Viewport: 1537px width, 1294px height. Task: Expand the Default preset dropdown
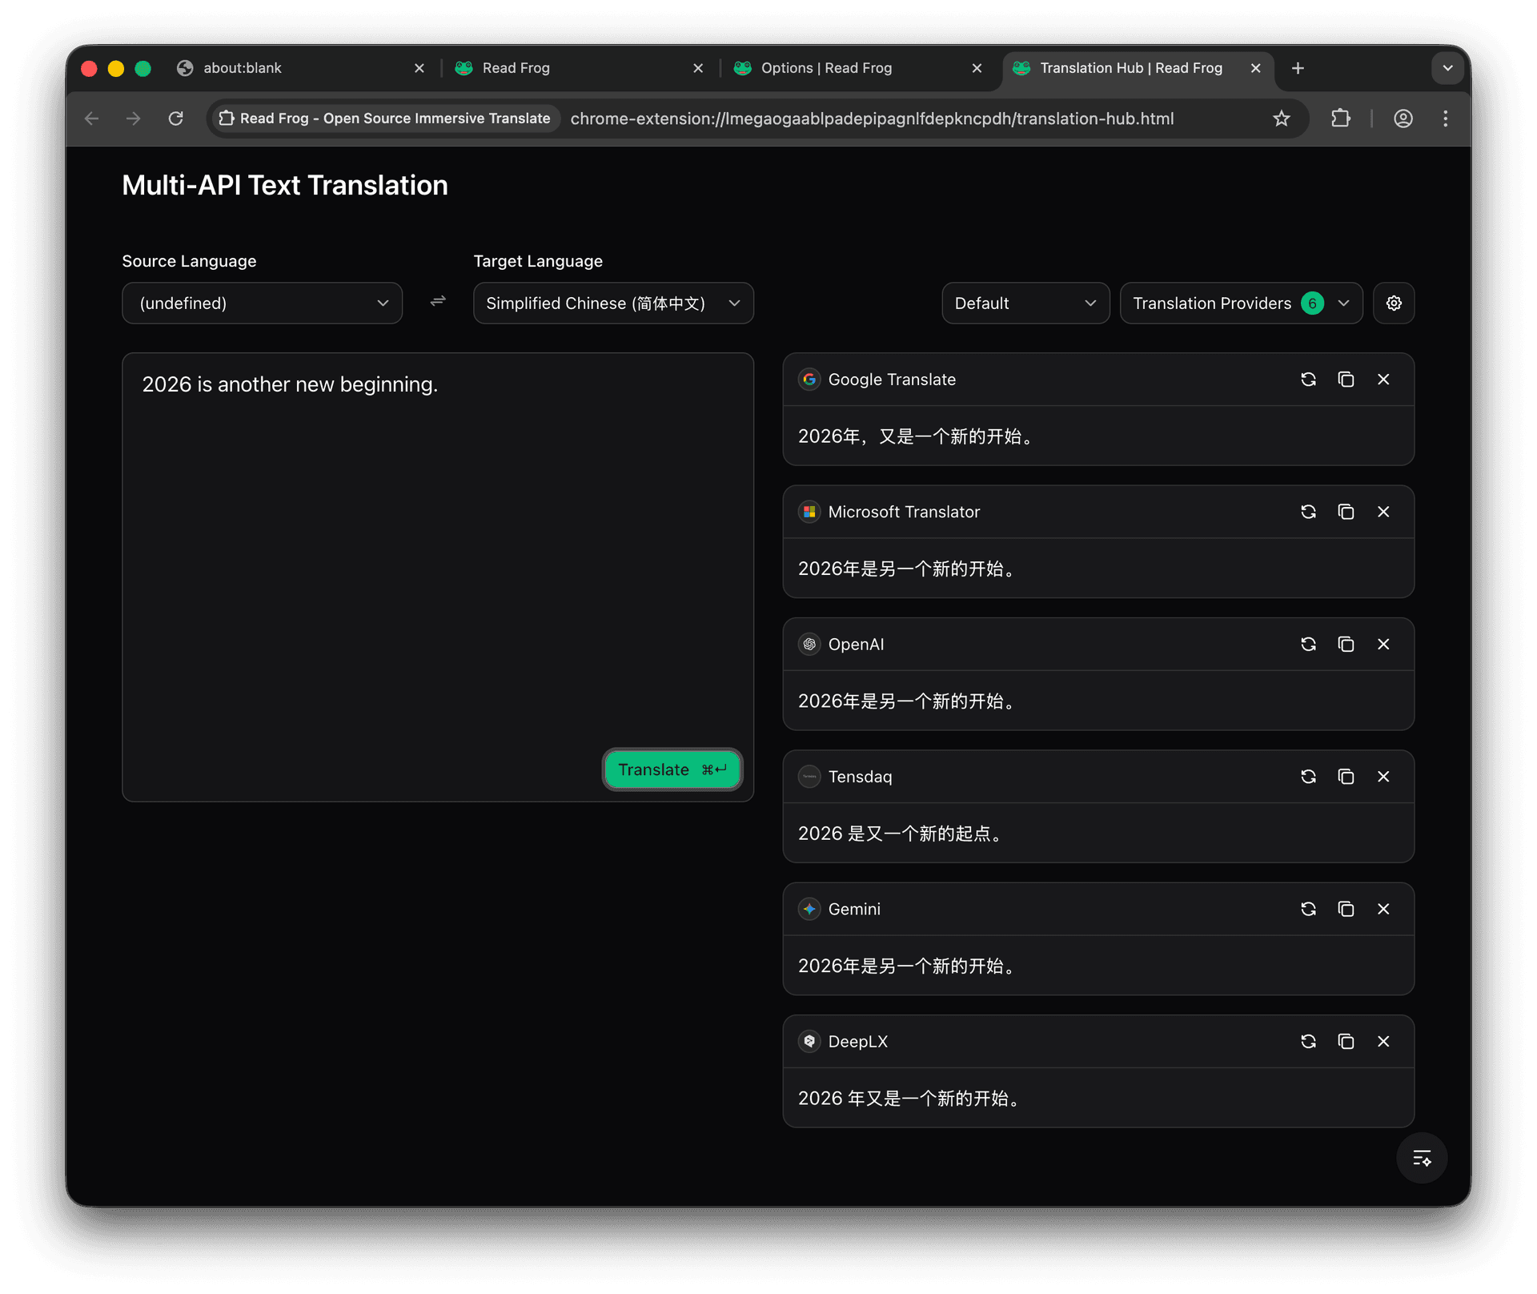pos(1025,303)
